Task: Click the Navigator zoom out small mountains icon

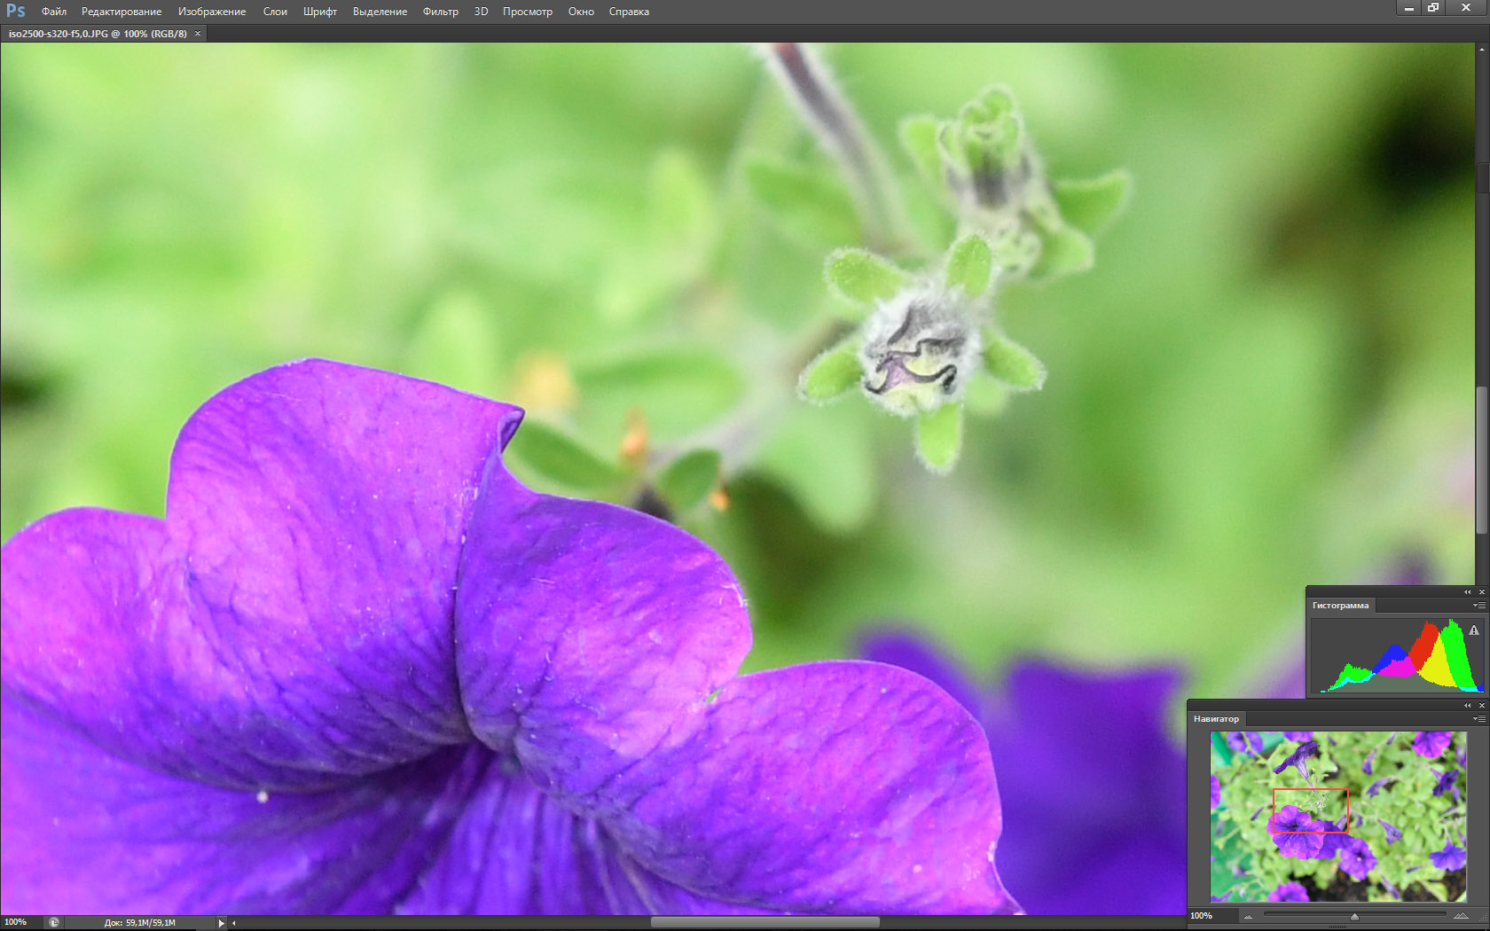Action: [x=1249, y=917]
